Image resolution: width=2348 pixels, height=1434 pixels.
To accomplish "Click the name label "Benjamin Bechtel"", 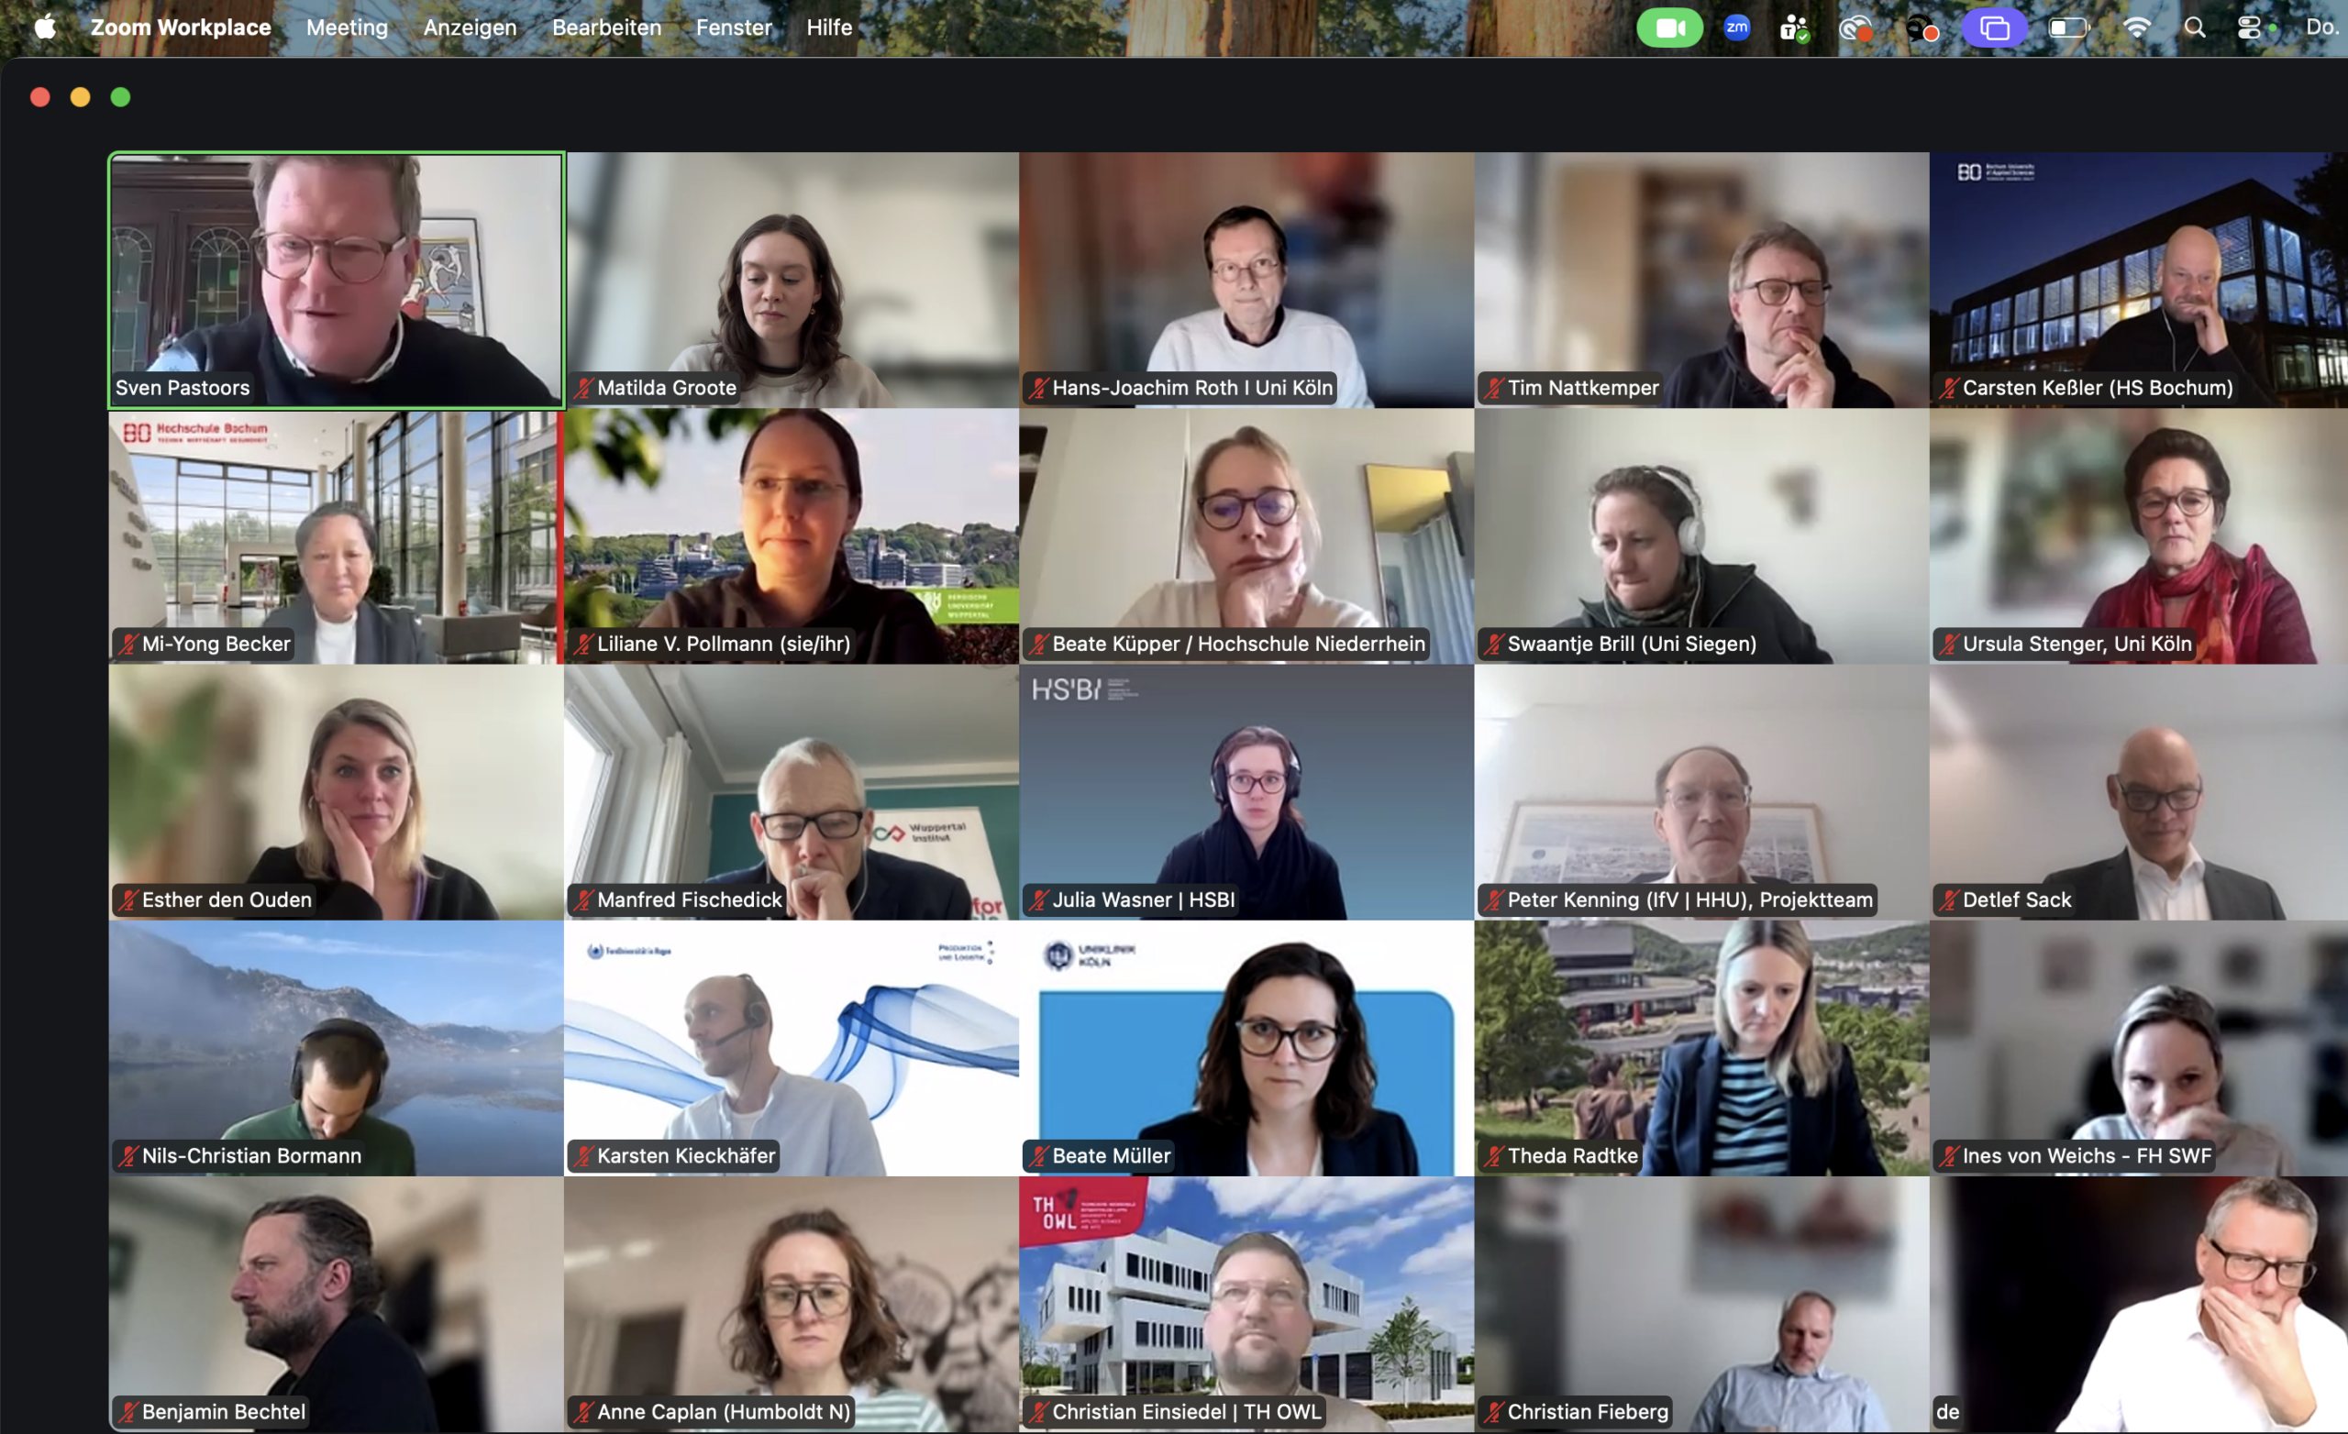I will tap(224, 1412).
